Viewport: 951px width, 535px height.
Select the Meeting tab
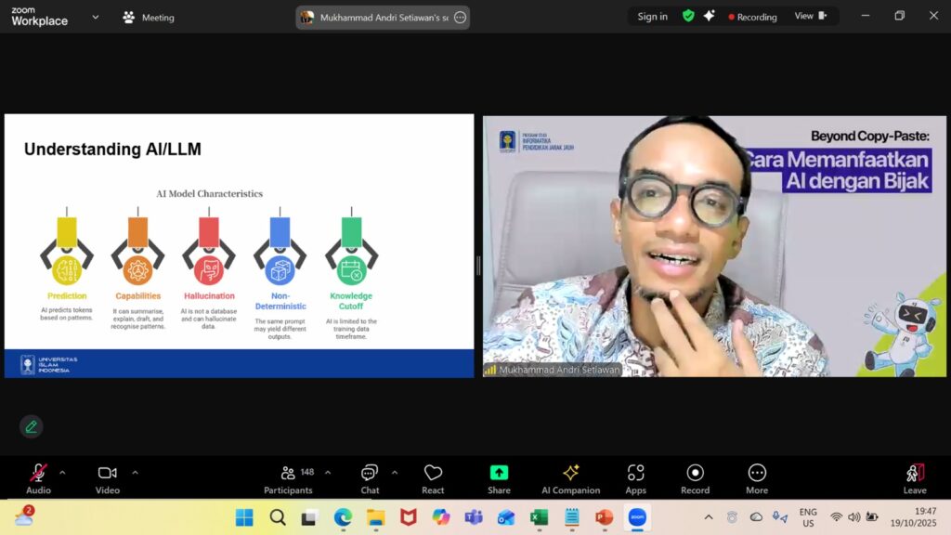pos(149,17)
